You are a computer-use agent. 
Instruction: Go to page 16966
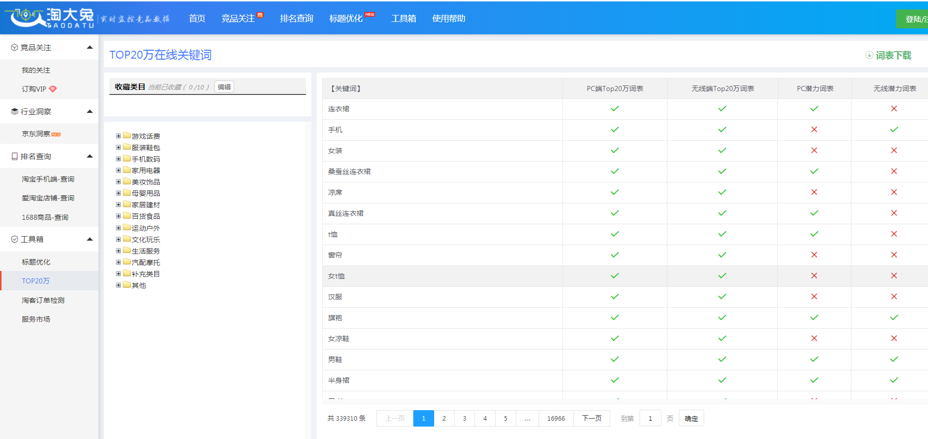click(x=556, y=418)
